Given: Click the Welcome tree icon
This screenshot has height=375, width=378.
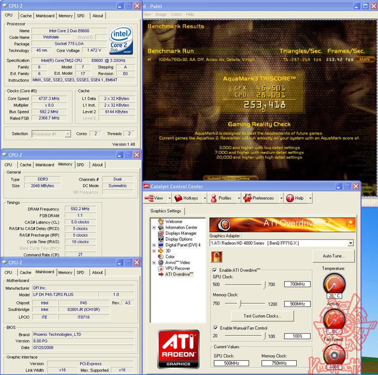Looking at the screenshot, I should click(x=161, y=221).
